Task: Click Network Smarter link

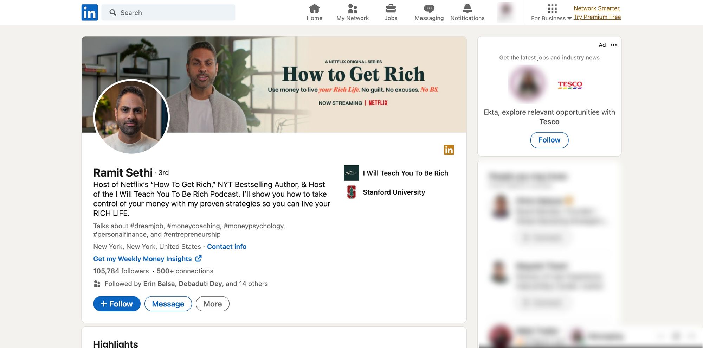Action: [x=597, y=8]
